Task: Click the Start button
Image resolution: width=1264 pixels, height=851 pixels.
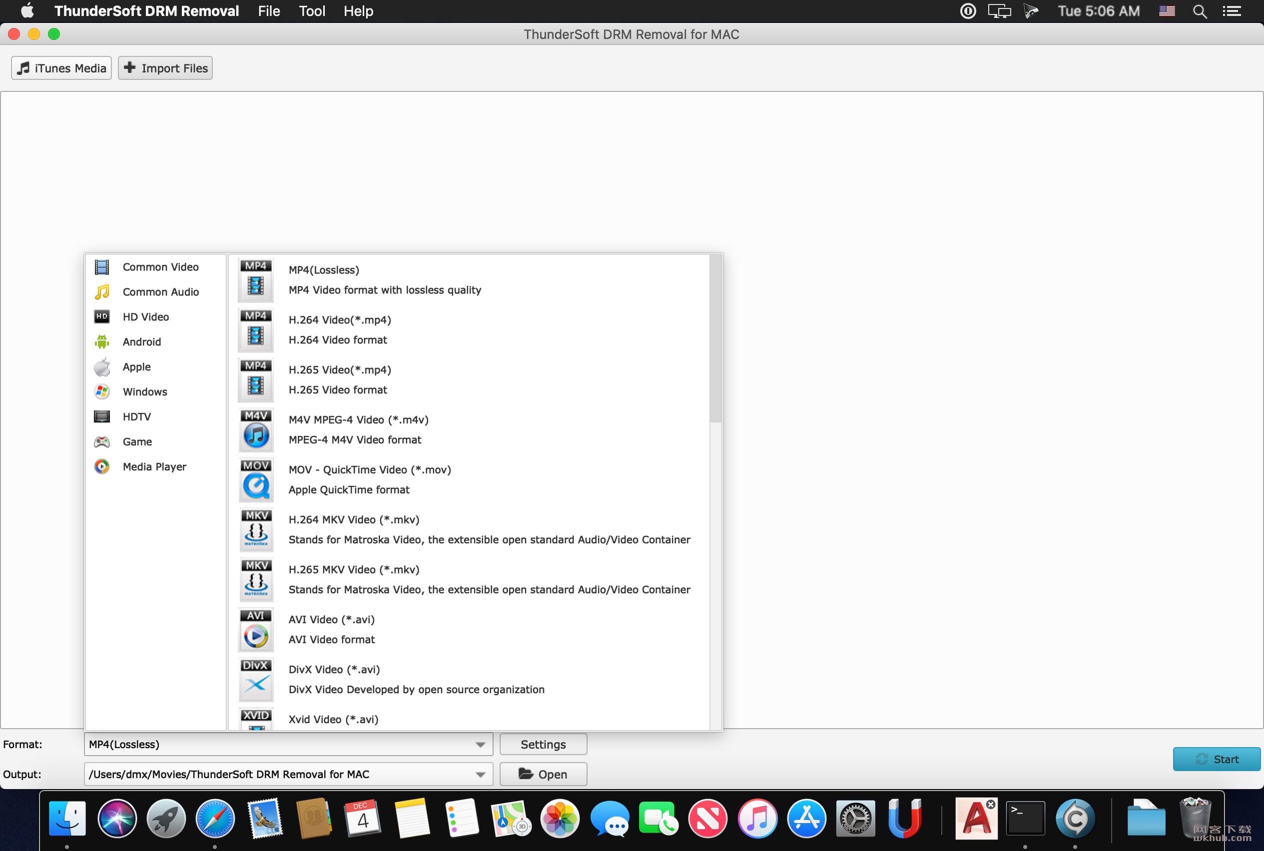Action: click(x=1216, y=759)
